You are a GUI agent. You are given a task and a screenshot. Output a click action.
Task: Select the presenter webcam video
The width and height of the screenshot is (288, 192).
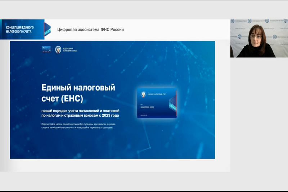pyautogui.click(x=259, y=39)
